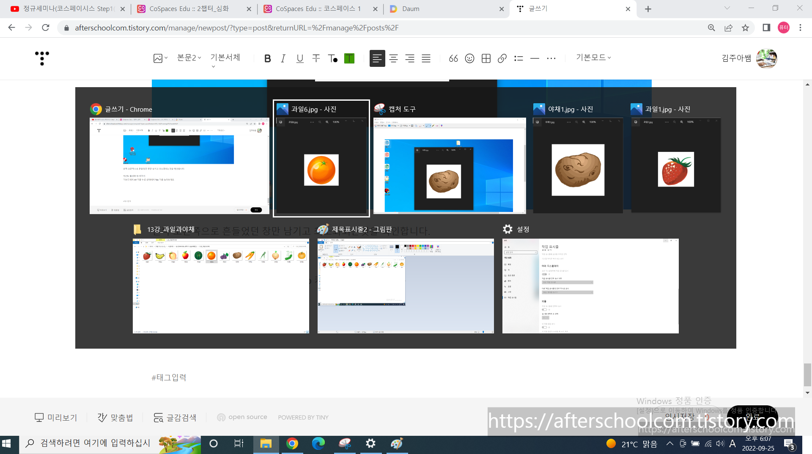The image size is (812, 454).
Task: Click the page vertical scrollbar thumb
Action: pos(807,374)
